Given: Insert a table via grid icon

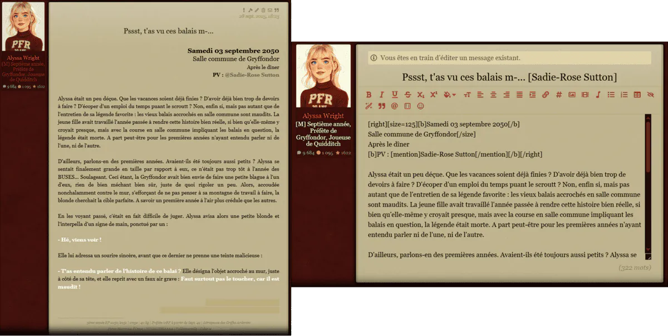Looking at the screenshot, I should click(637, 95).
